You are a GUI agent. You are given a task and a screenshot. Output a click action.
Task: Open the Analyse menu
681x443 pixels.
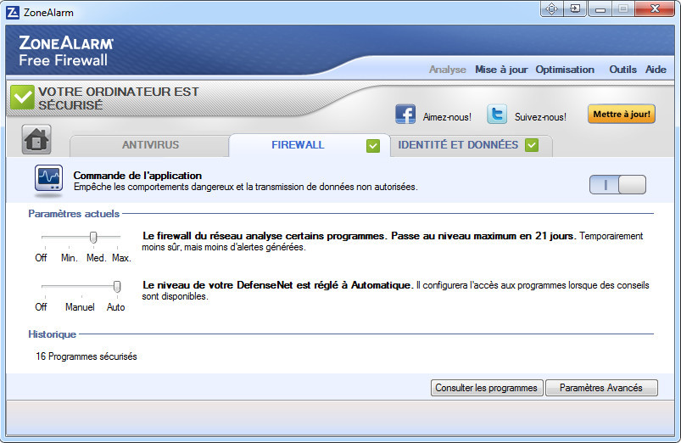point(447,70)
